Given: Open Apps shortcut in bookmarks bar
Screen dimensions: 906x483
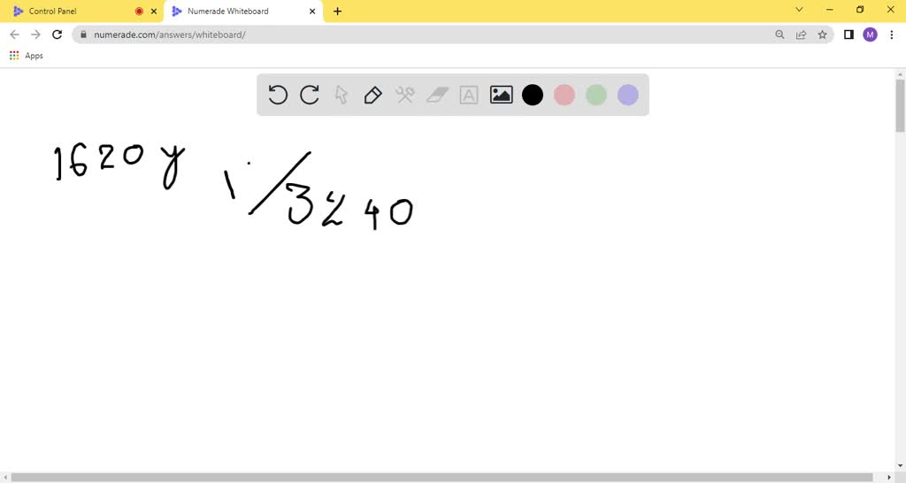Looking at the screenshot, I should pyautogui.click(x=26, y=56).
